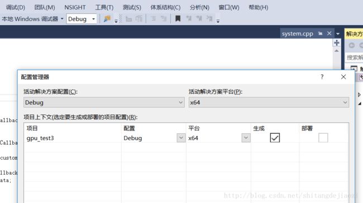Open gpu_test3 configuration Debug dropdown arrow

tap(181, 138)
